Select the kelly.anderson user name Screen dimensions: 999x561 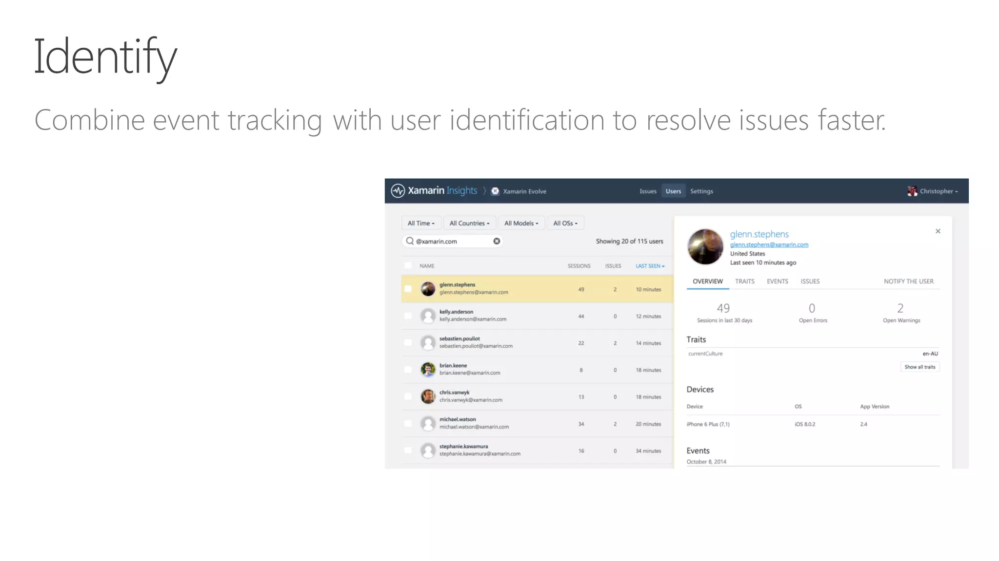click(x=456, y=312)
